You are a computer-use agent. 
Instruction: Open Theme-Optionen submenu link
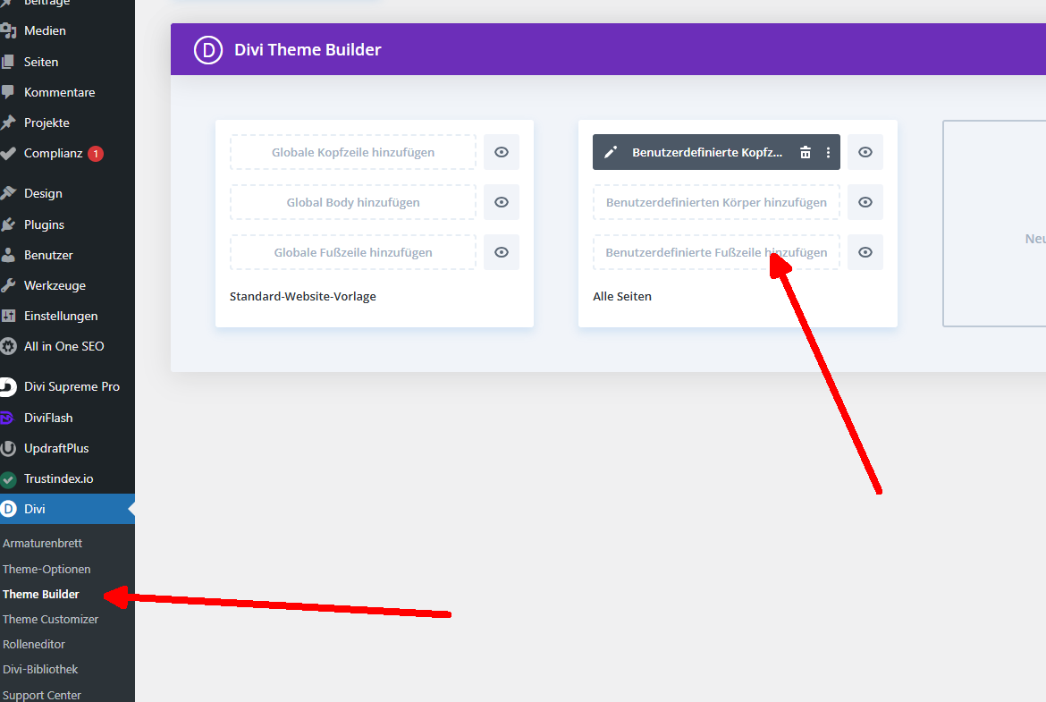point(46,570)
